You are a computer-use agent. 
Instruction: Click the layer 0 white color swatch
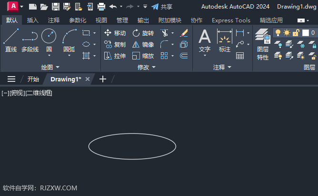point(306,33)
